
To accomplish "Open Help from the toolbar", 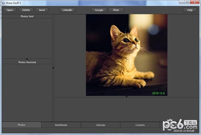I will 190,10.
